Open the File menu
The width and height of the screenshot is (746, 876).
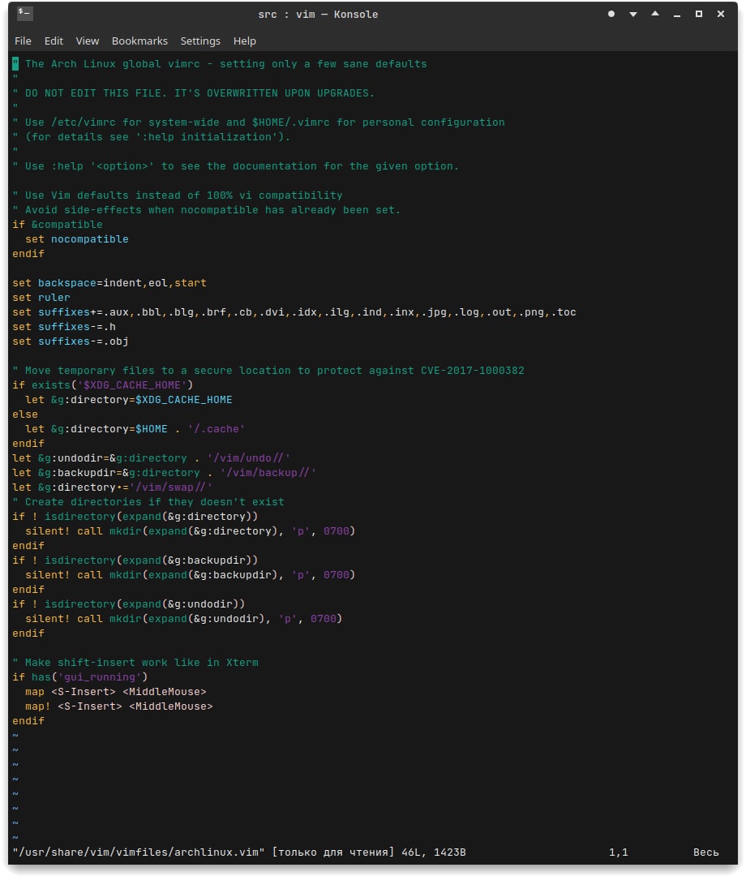point(23,41)
